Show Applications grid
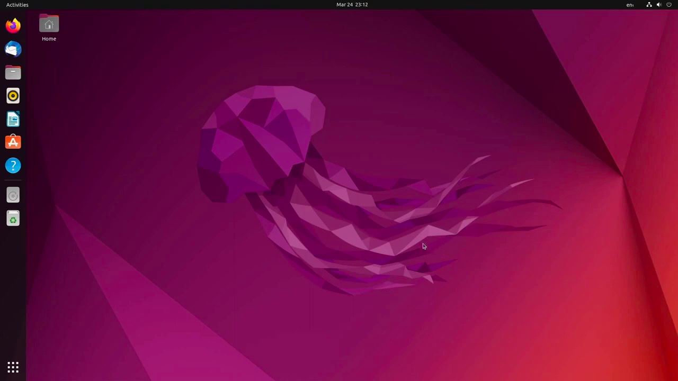Screen dimensions: 678x381 pos(13,367)
